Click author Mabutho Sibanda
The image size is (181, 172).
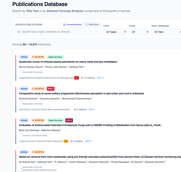pos(51,130)
